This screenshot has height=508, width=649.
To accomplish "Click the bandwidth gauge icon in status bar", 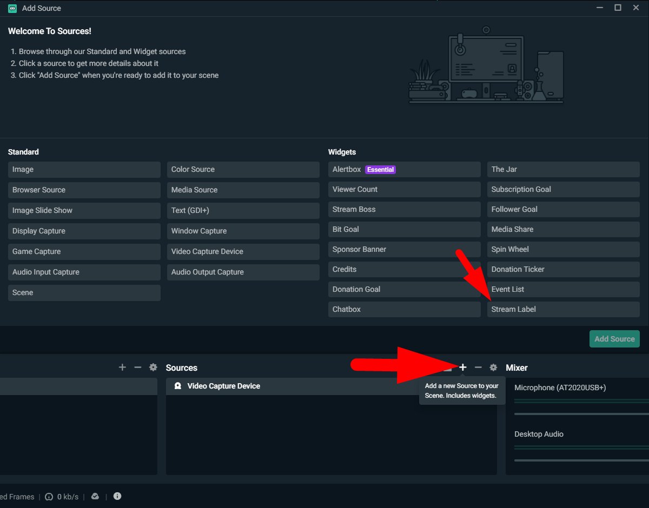I will 49,497.
